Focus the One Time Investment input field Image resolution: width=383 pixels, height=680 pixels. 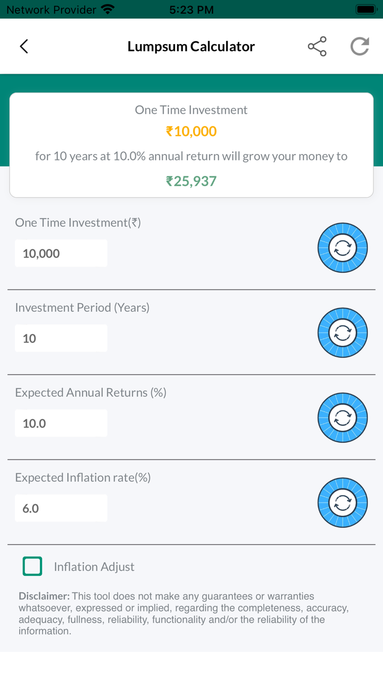(61, 253)
